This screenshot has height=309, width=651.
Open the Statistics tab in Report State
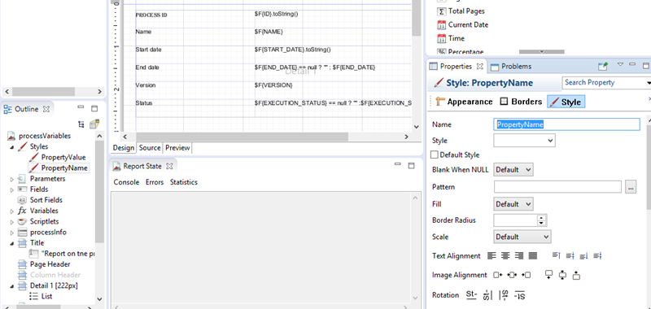point(184,182)
